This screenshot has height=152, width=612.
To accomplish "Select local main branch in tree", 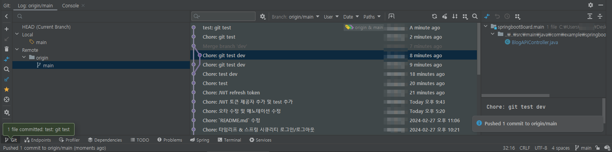I will [38, 43].
